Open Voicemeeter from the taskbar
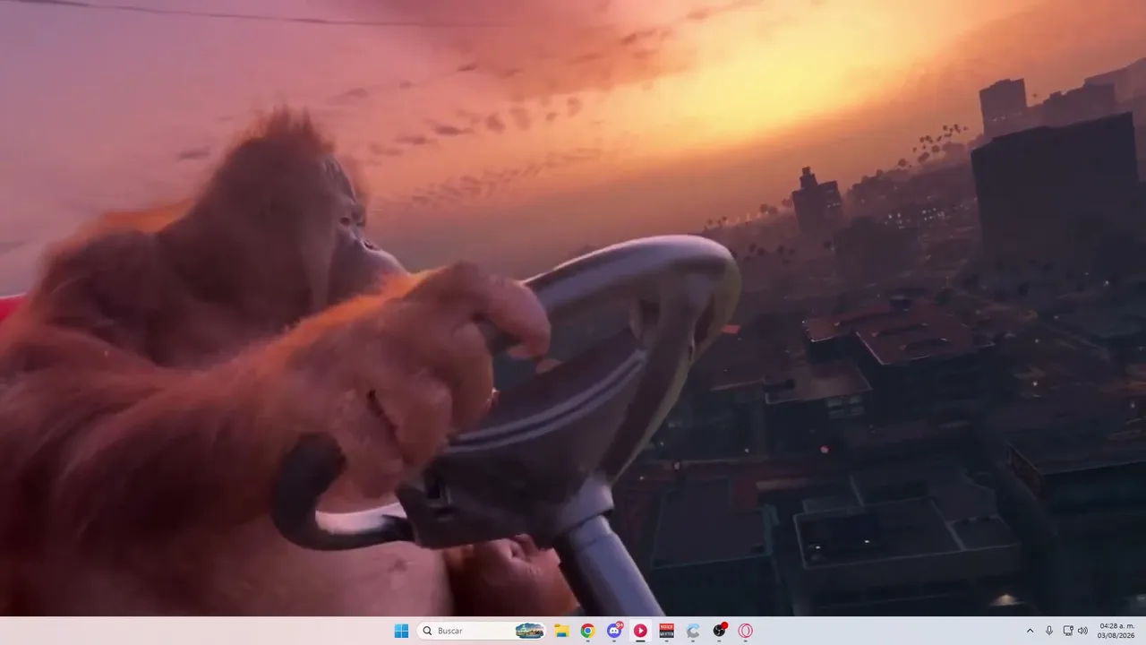 [666, 631]
